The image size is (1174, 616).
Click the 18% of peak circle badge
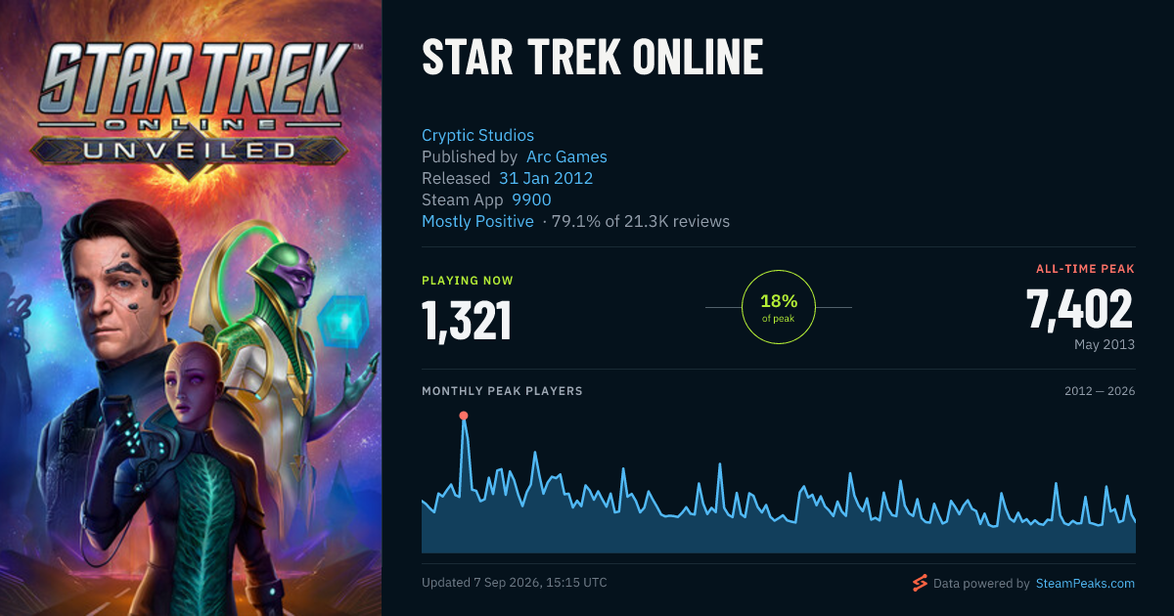click(x=779, y=307)
